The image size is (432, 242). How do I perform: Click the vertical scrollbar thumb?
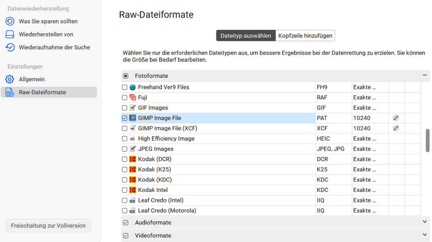pyautogui.click(x=427, y=140)
